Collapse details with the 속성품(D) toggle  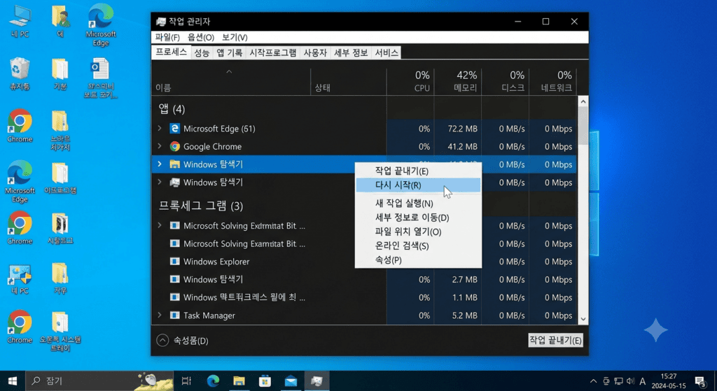(x=183, y=341)
